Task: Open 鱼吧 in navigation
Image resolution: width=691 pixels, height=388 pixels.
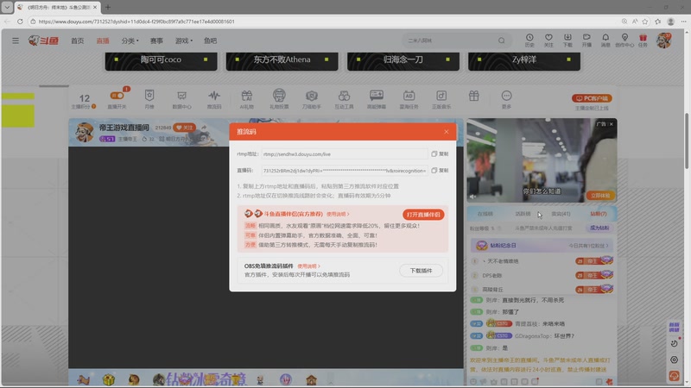Action: click(210, 41)
